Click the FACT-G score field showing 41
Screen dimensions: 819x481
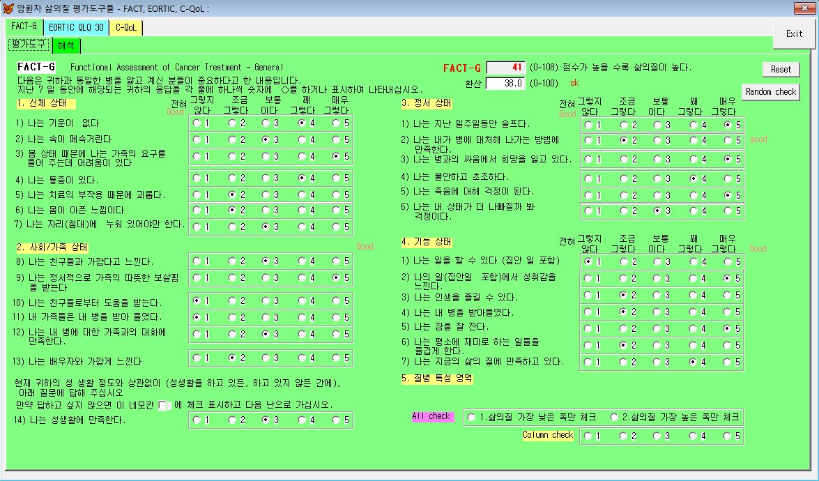click(505, 68)
